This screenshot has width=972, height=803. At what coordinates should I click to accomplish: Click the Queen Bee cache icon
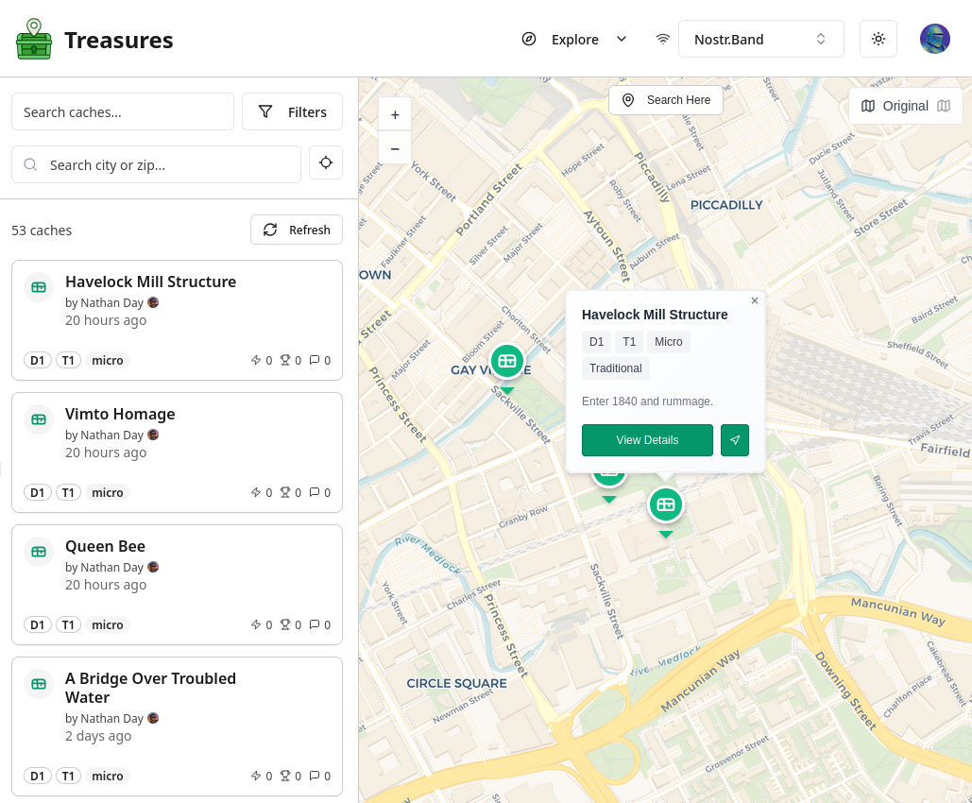(39, 551)
